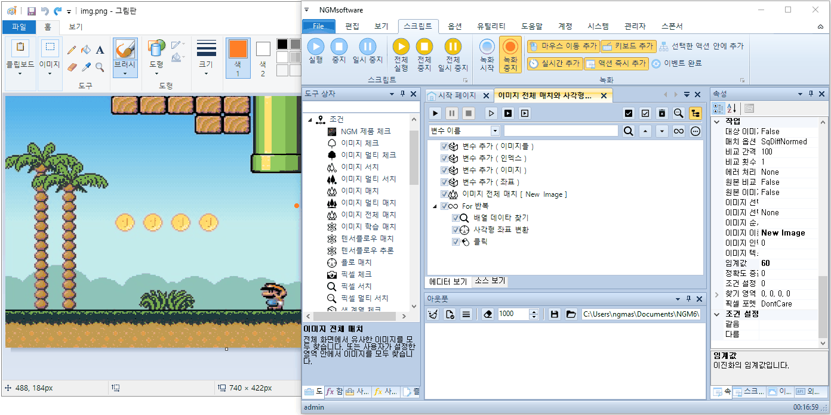The width and height of the screenshot is (831, 415).
Task: Collapse the 작업 property category
Action: pos(717,121)
